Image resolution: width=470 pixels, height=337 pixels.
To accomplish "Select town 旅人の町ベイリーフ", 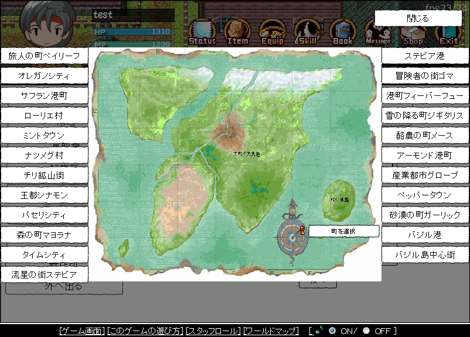I will (45, 56).
